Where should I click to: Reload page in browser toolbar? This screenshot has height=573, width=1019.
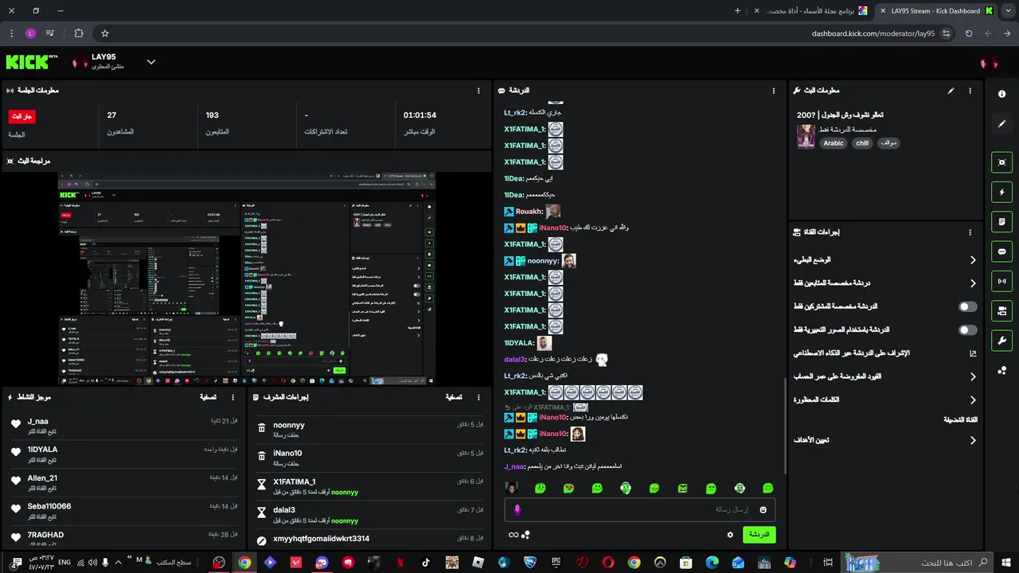pyautogui.click(x=969, y=33)
